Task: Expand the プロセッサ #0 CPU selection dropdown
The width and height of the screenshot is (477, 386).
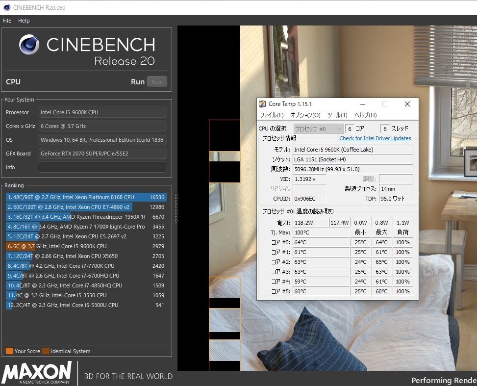Action: (318, 129)
